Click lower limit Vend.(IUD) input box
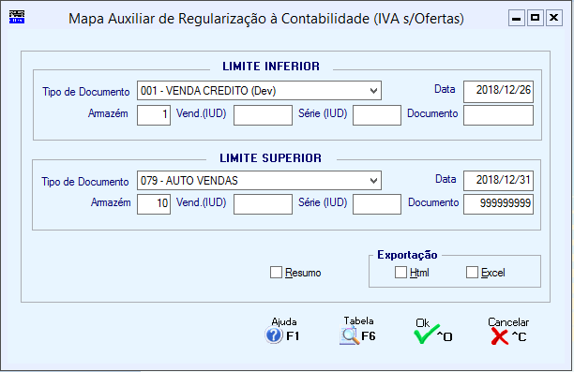Viewport: 574px width, 372px height. [263, 115]
